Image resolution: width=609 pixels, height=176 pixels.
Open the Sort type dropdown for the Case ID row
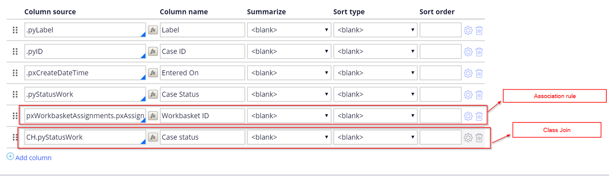point(375,51)
